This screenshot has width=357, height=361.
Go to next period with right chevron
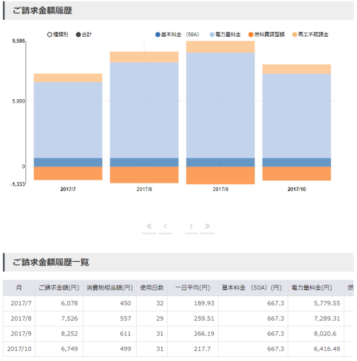tap(191, 227)
